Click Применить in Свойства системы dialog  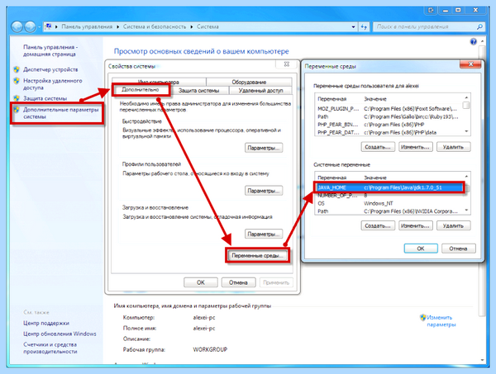coord(276,282)
